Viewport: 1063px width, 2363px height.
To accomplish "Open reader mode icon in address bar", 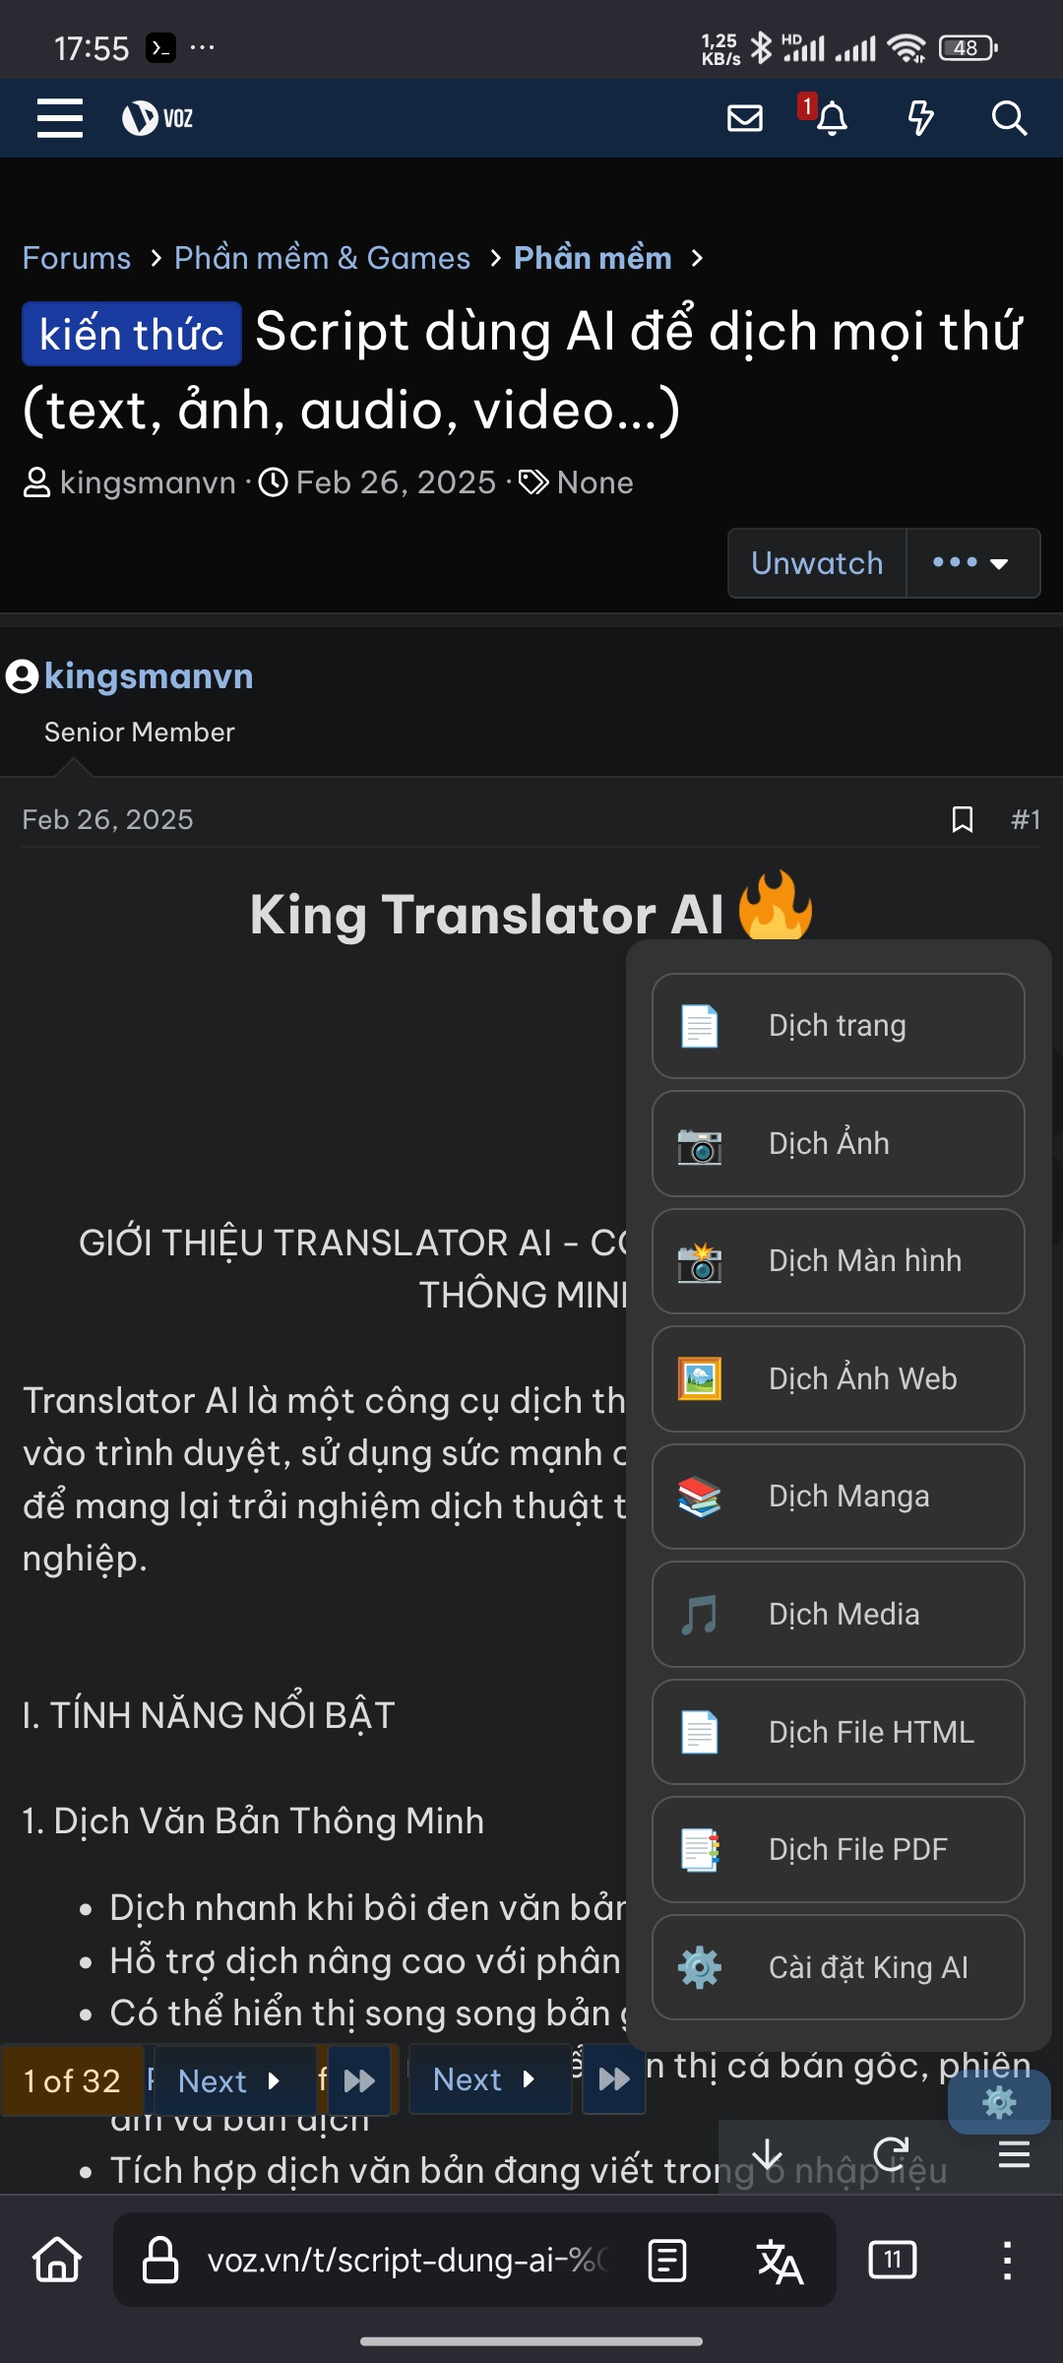I will (x=667, y=2260).
